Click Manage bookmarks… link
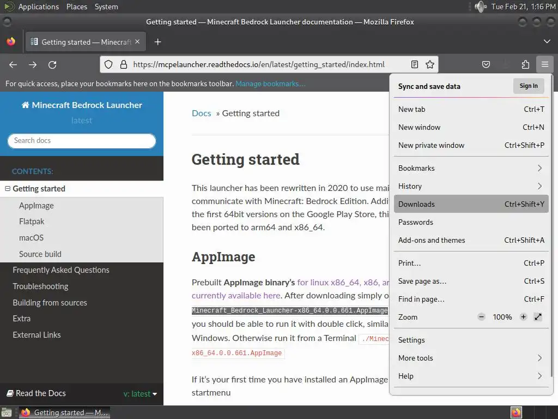 coord(270,83)
